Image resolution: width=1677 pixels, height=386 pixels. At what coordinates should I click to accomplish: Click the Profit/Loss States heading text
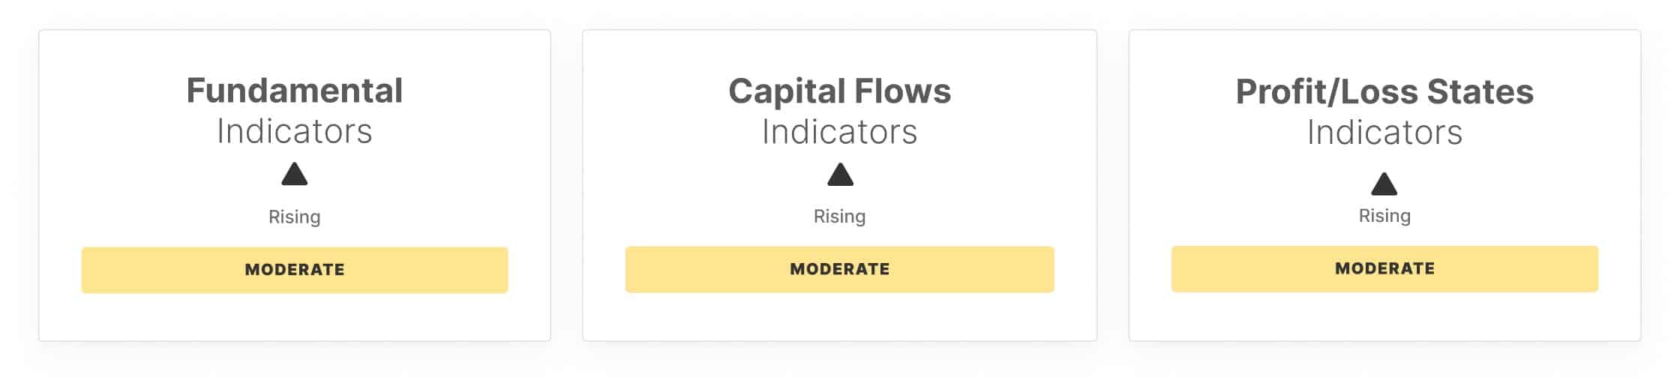pyautogui.click(x=1384, y=91)
